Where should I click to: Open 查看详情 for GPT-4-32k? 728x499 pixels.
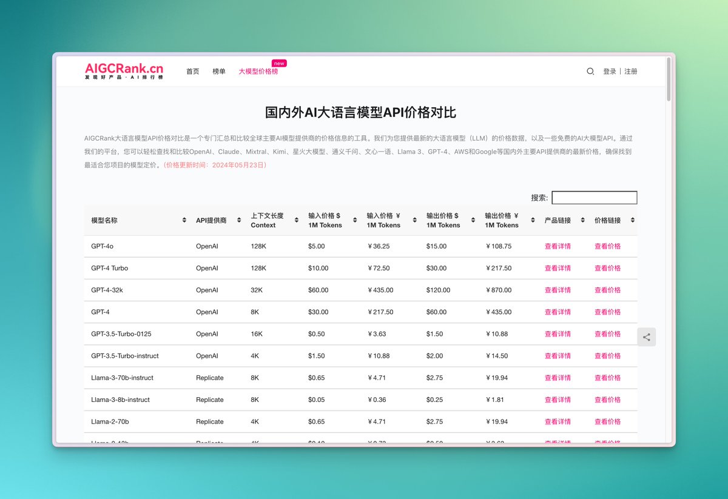558,290
